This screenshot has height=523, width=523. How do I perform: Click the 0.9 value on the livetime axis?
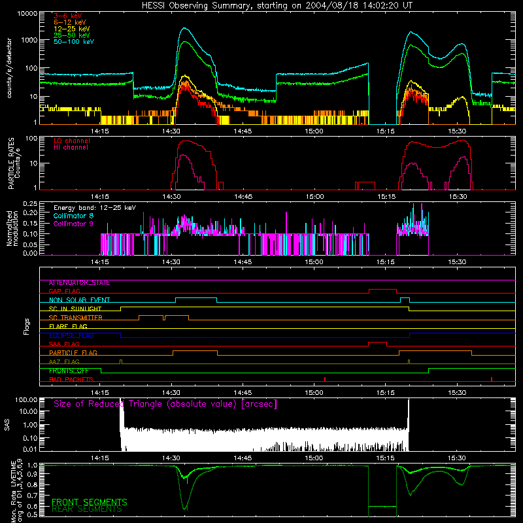coord(32,474)
